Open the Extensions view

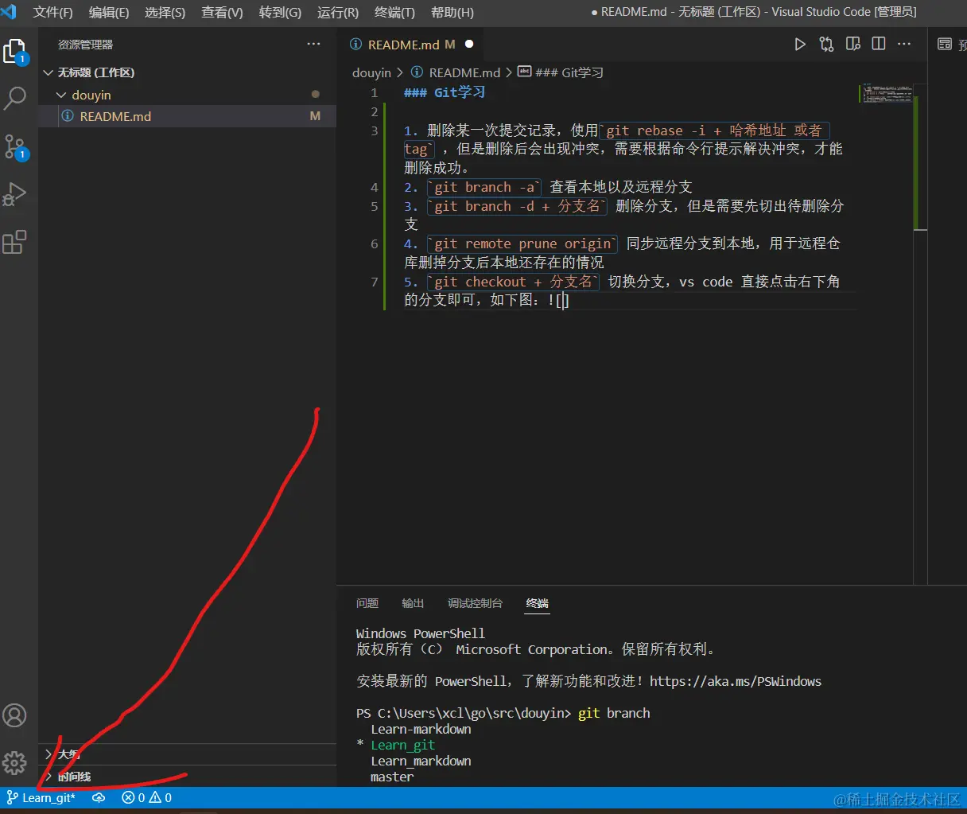[x=15, y=242]
